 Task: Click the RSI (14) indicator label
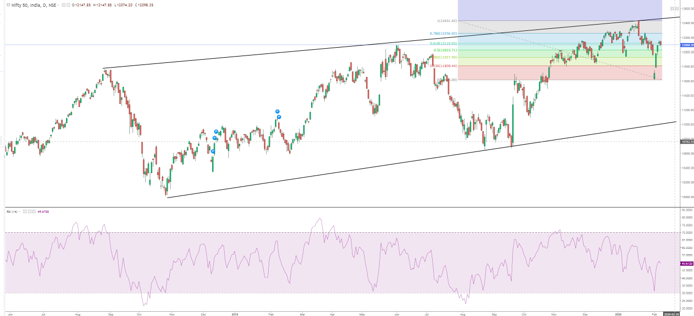pos(12,212)
